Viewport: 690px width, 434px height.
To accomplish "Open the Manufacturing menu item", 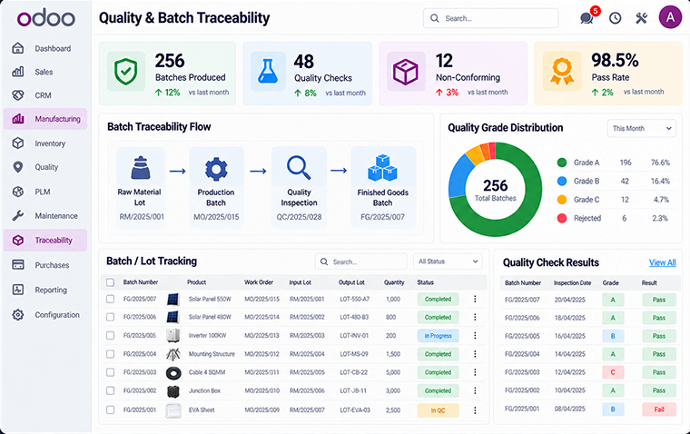I will click(x=45, y=119).
